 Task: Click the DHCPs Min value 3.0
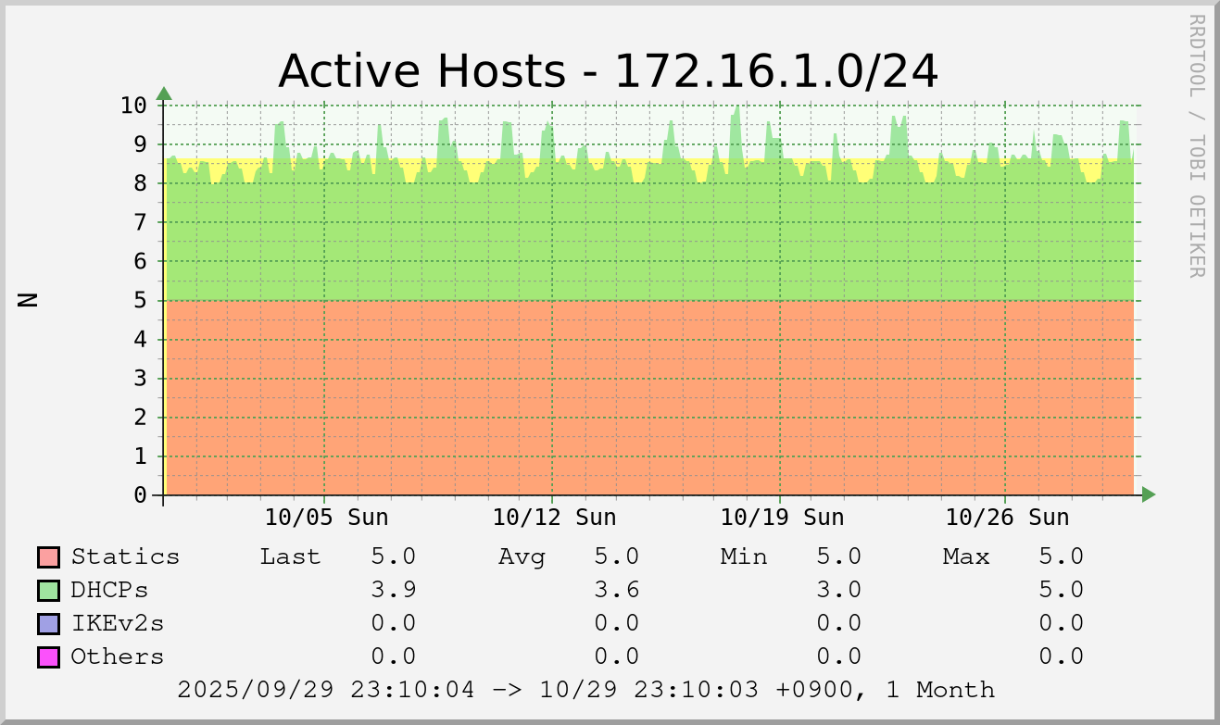click(x=838, y=591)
